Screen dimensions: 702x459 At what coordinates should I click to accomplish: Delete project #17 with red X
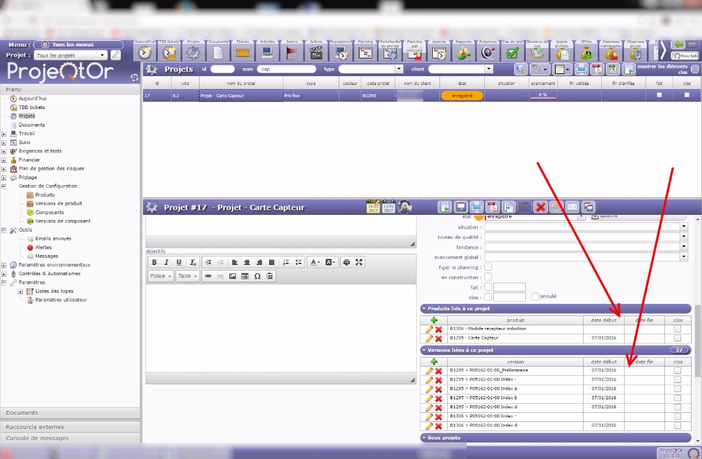click(x=540, y=207)
